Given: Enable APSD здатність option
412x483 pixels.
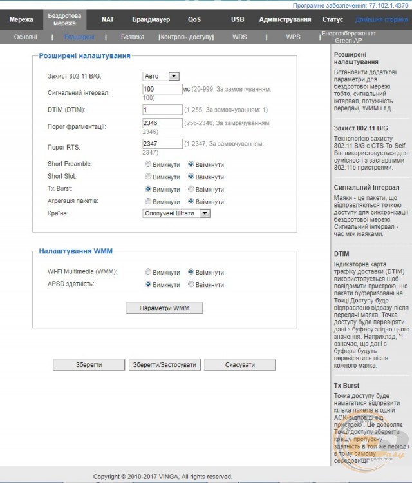Looking at the screenshot, I should [x=191, y=284].
